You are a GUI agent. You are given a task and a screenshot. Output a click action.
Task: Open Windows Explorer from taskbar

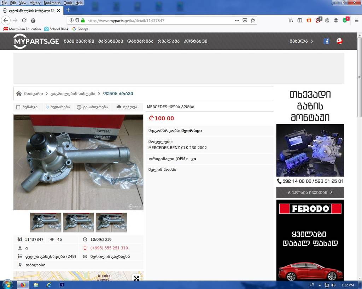(36, 285)
